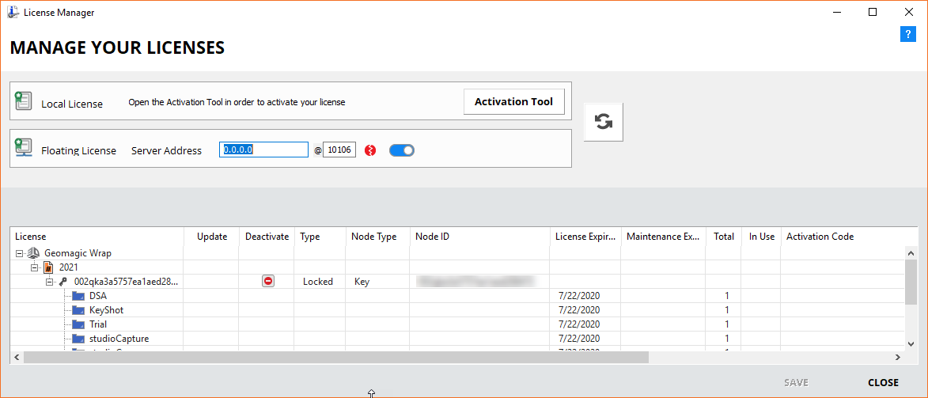
Task: Click the blurred Node ID value
Action: [475, 282]
